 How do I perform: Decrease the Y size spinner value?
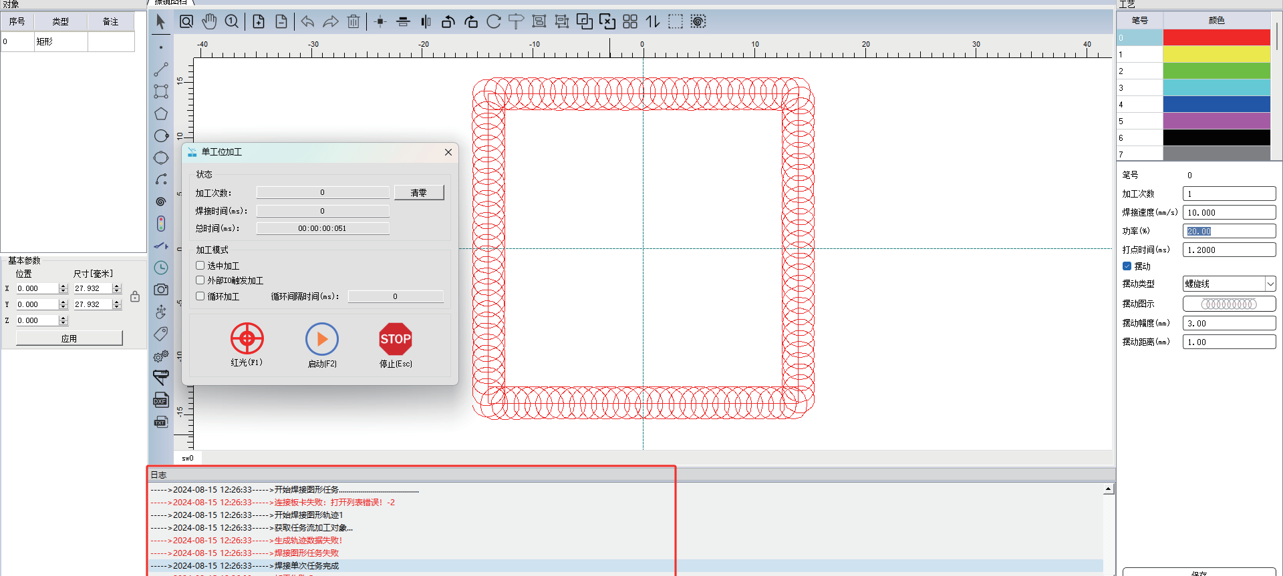(x=117, y=307)
